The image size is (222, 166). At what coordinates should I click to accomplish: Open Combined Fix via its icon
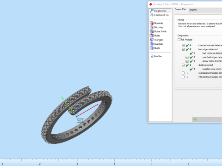click(152, 15)
